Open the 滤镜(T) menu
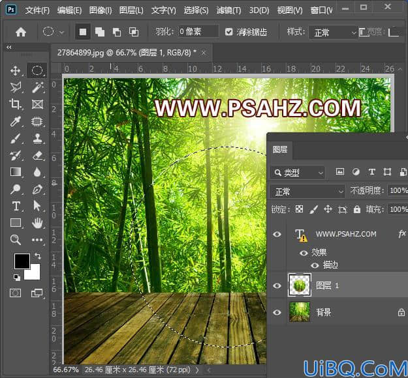Screen dimensions: 408x378 [228, 10]
